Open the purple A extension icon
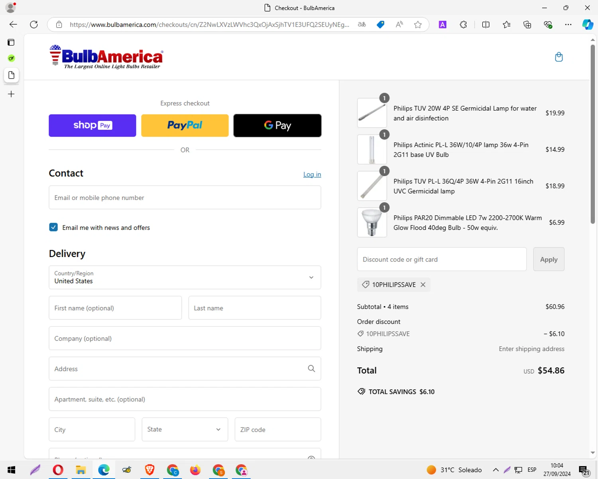 (x=443, y=24)
